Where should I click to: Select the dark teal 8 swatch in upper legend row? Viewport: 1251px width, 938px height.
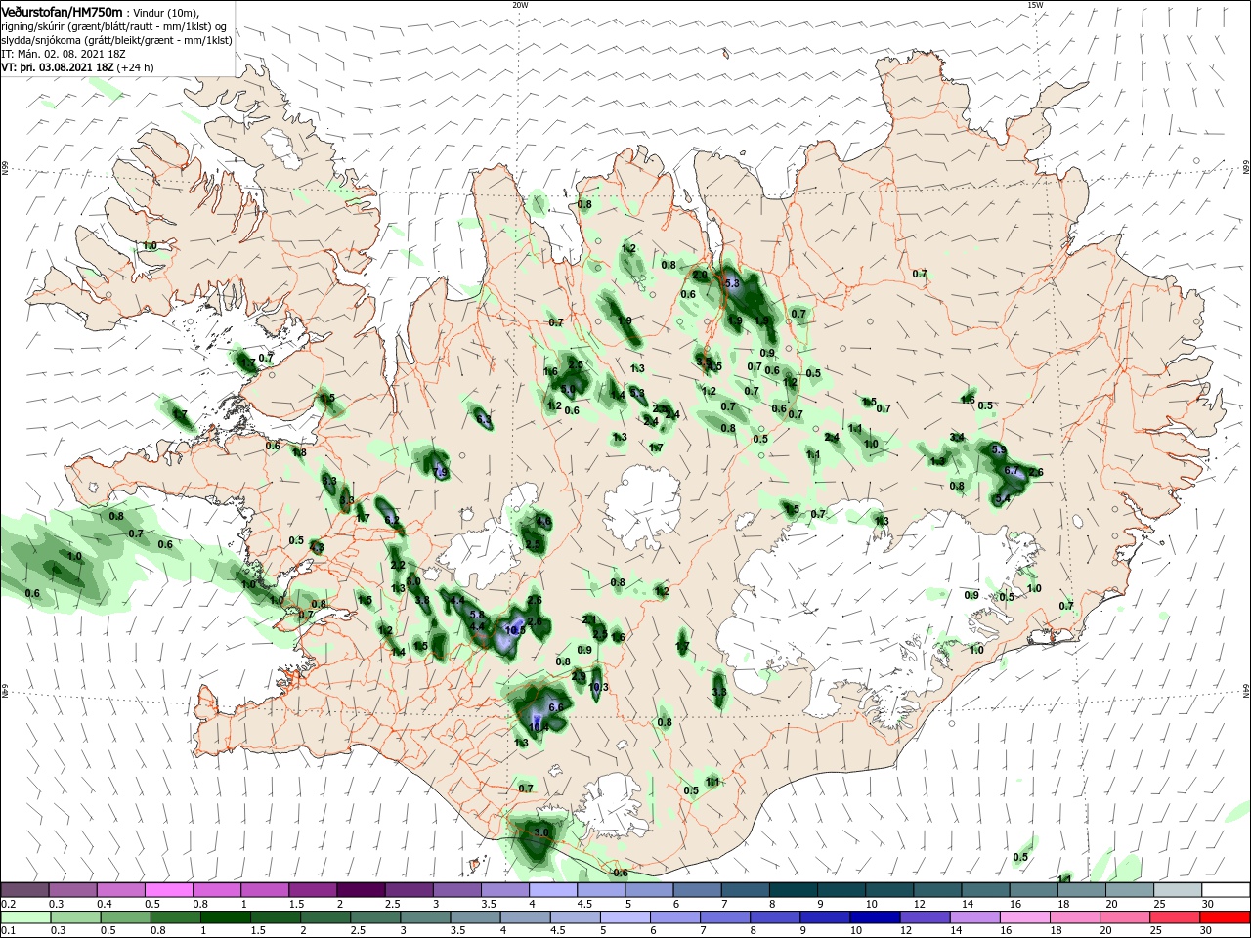point(793,890)
